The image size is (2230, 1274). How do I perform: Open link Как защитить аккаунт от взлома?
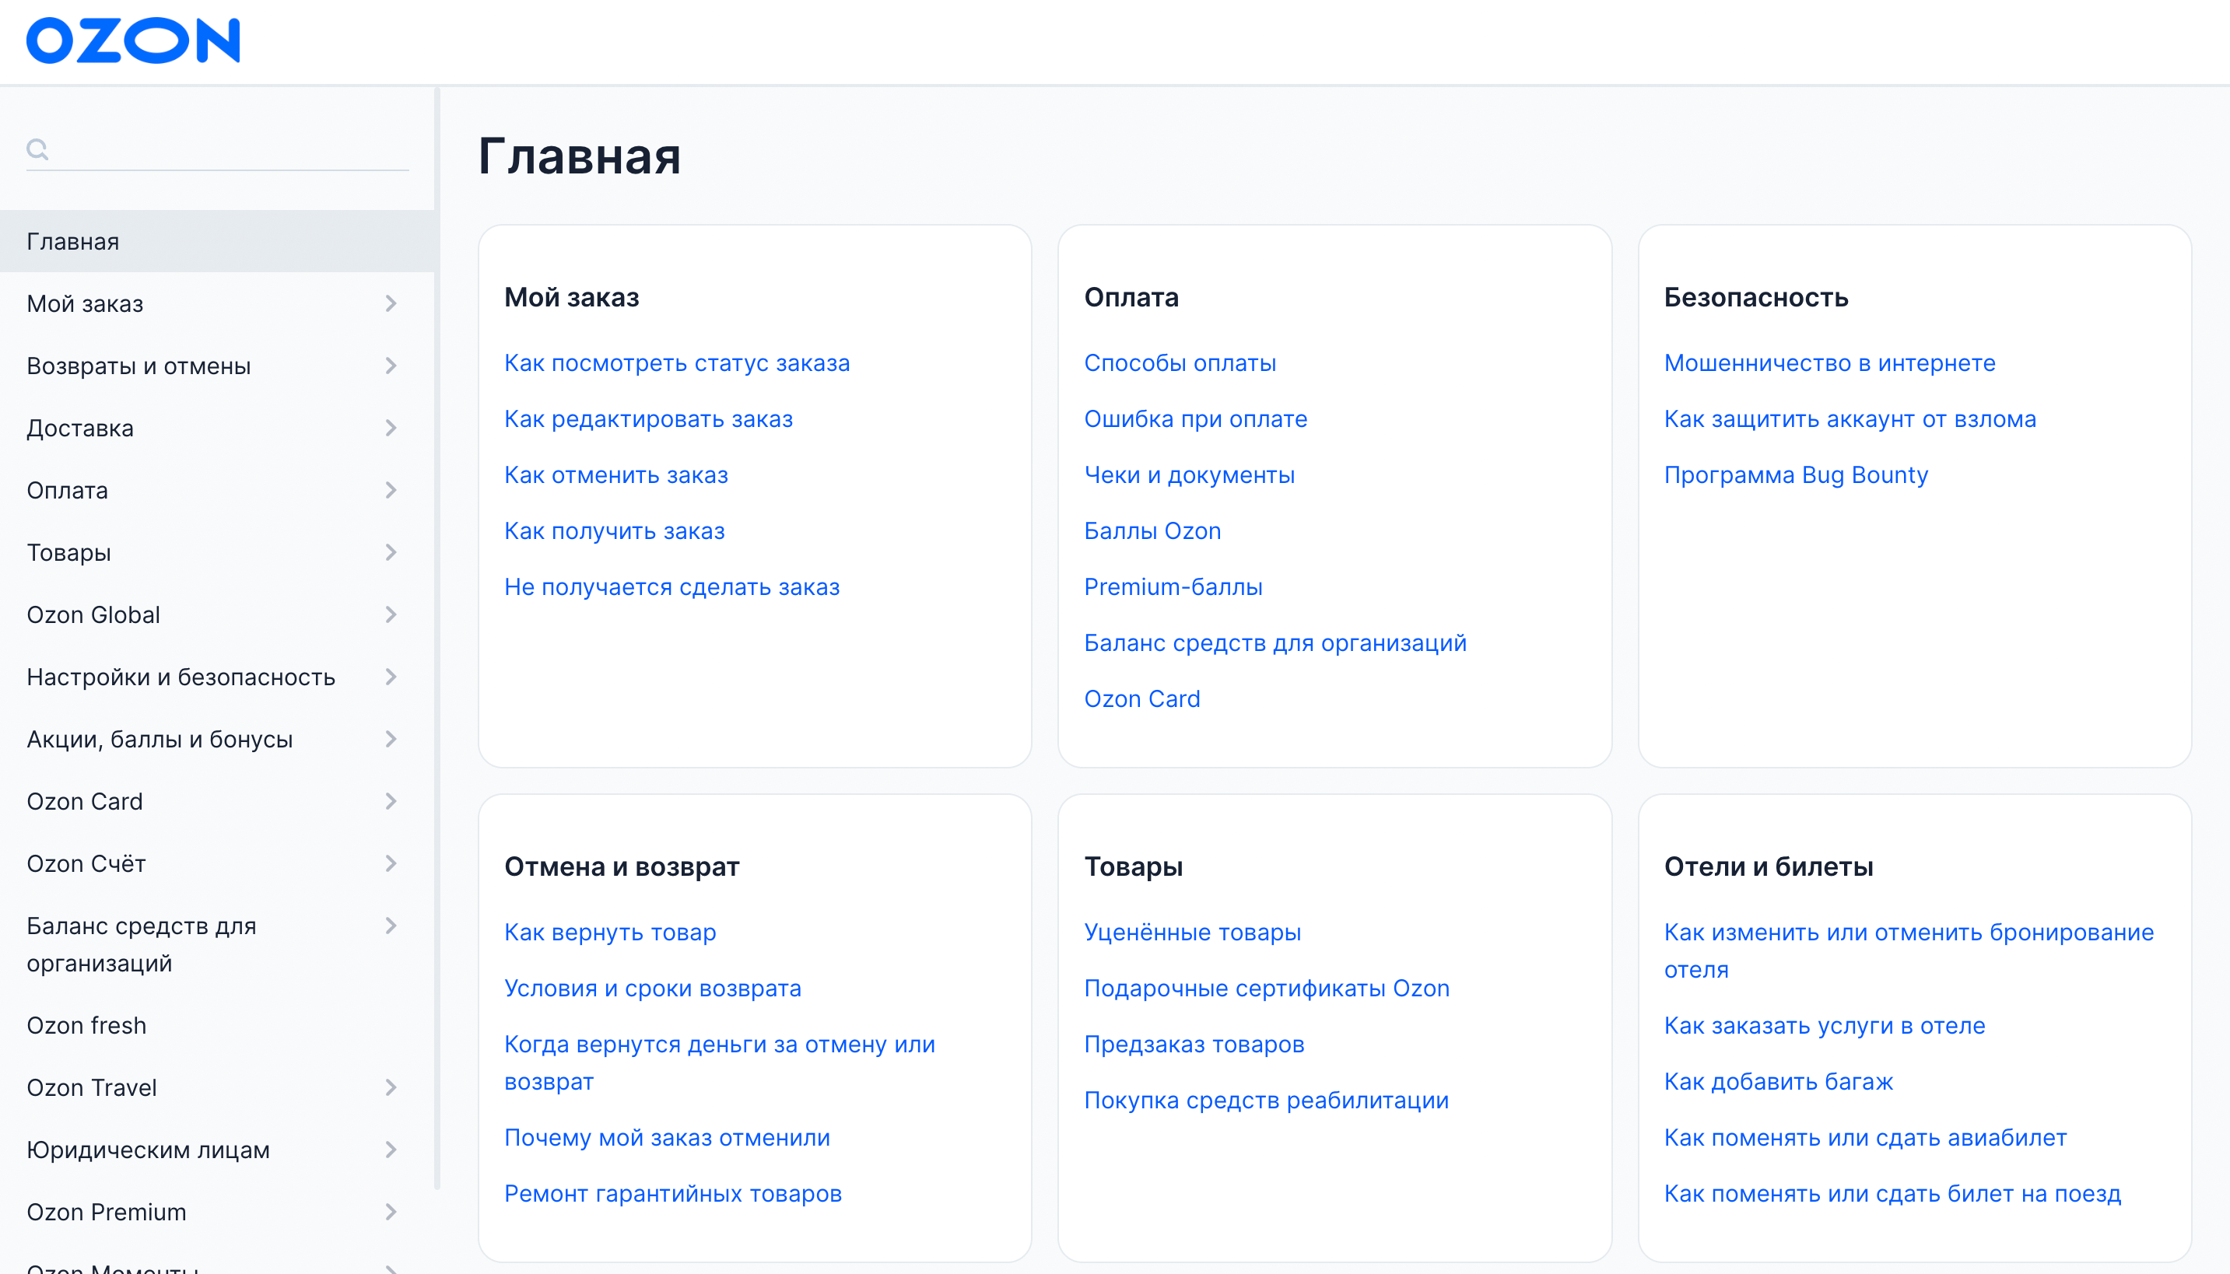click(x=1850, y=419)
